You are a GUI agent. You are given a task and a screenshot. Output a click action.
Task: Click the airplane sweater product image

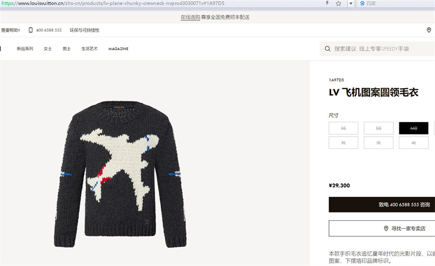[120, 174]
